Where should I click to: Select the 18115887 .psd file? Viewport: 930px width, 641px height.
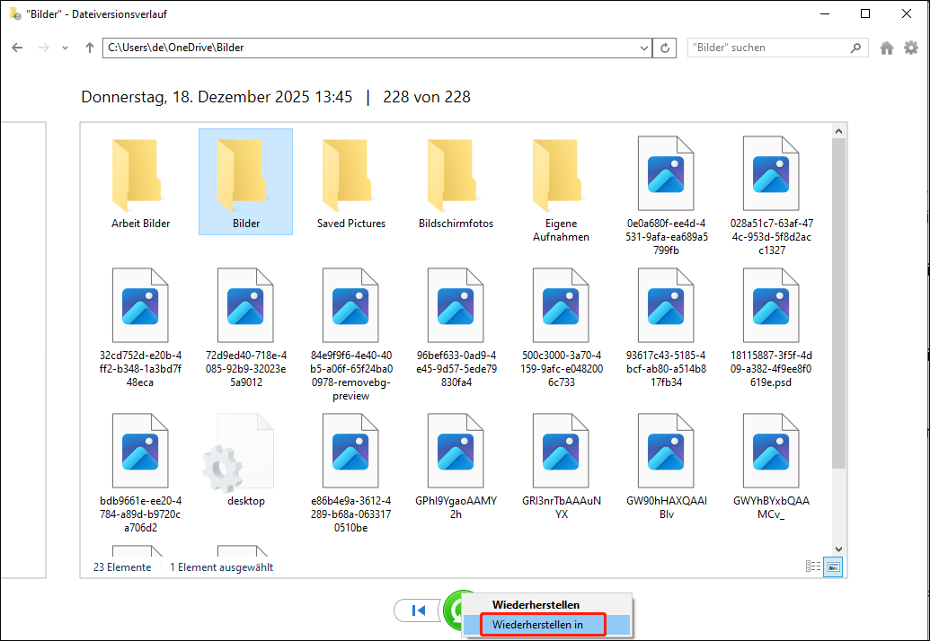point(772,327)
